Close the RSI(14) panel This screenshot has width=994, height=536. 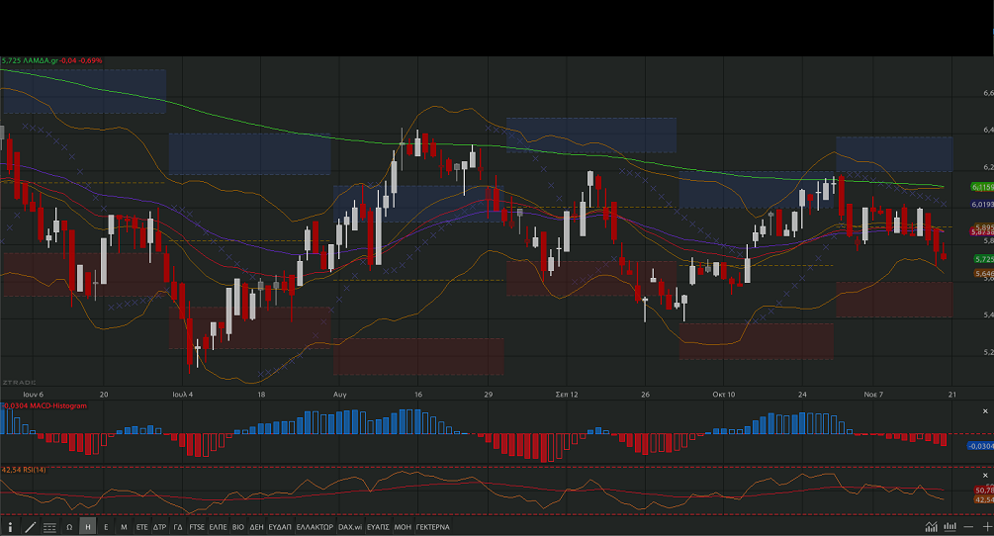pos(985,475)
